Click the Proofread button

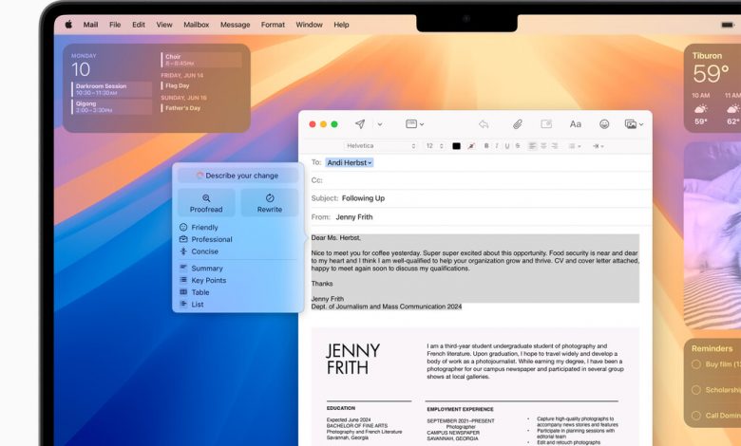point(206,203)
